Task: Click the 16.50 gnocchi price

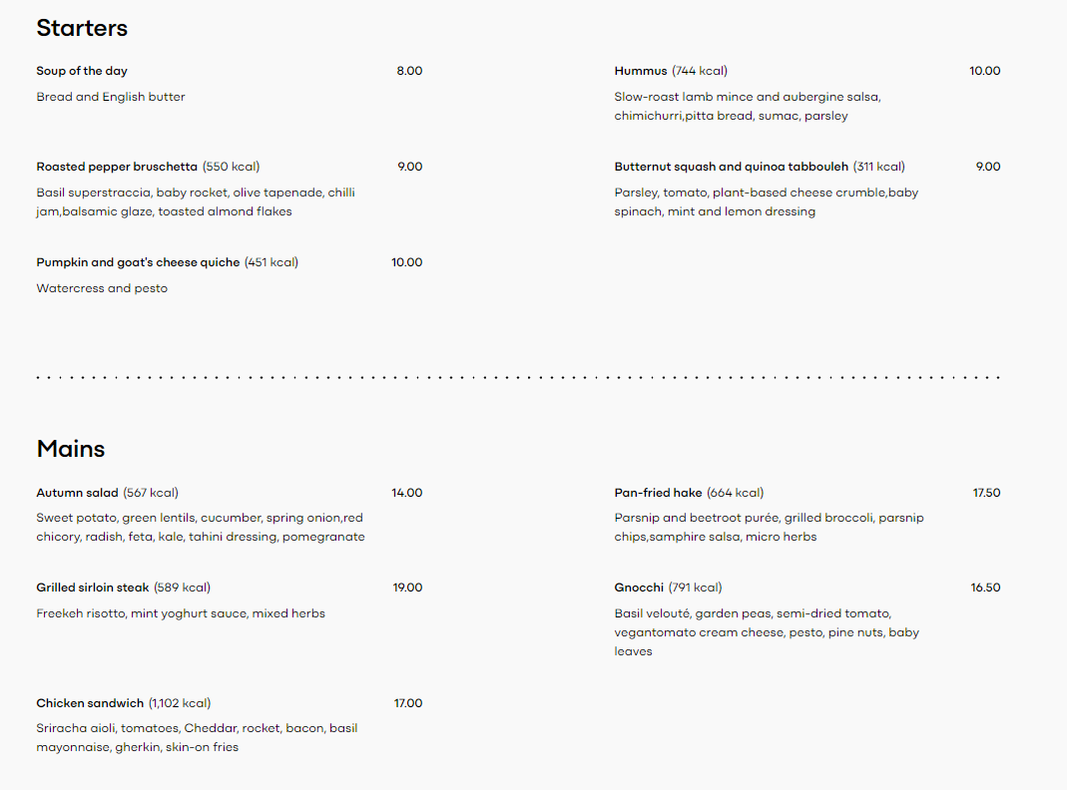Action: [x=985, y=588]
